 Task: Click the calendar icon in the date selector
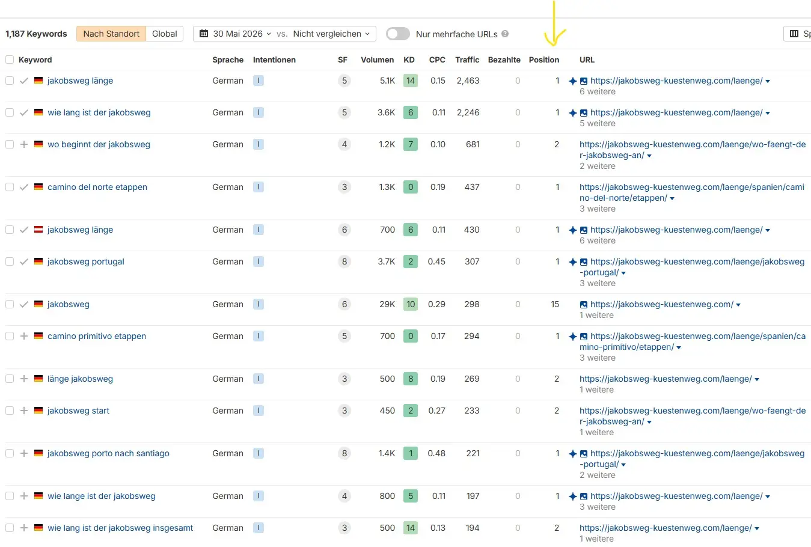tap(204, 34)
